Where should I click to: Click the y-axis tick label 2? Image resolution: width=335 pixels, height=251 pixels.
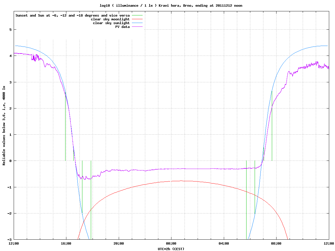[10, 108]
